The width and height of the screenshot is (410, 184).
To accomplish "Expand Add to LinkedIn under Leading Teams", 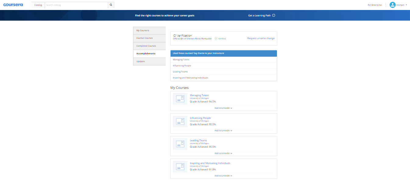I will click(x=223, y=153).
